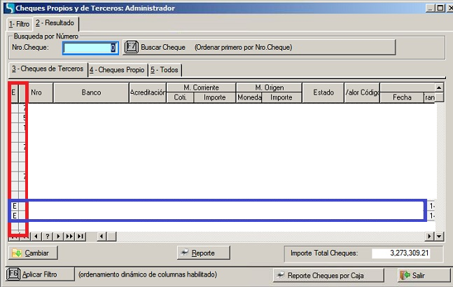
Task: Click into the Nro.Cheque input field
Action: pyautogui.click(x=90, y=48)
